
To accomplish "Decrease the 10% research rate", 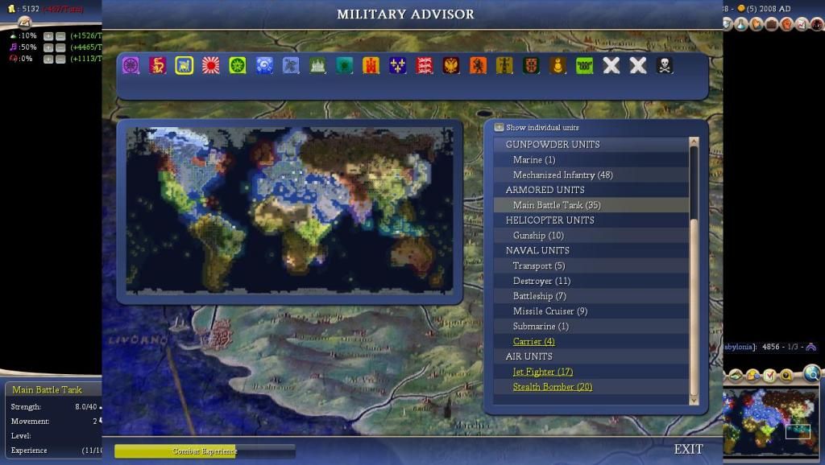I will pyautogui.click(x=60, y=35).
